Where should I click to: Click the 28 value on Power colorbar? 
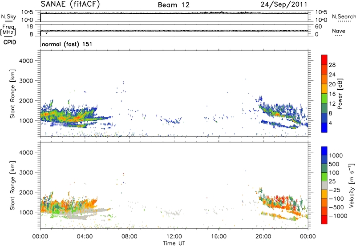coord(332,65)
